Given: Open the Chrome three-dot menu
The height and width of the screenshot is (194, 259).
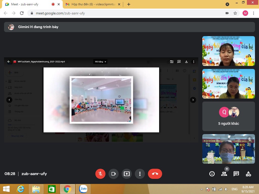Looking at the screenshot, I should point(253,13).
